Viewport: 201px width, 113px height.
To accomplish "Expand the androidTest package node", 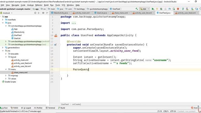I will coord(6,41).
